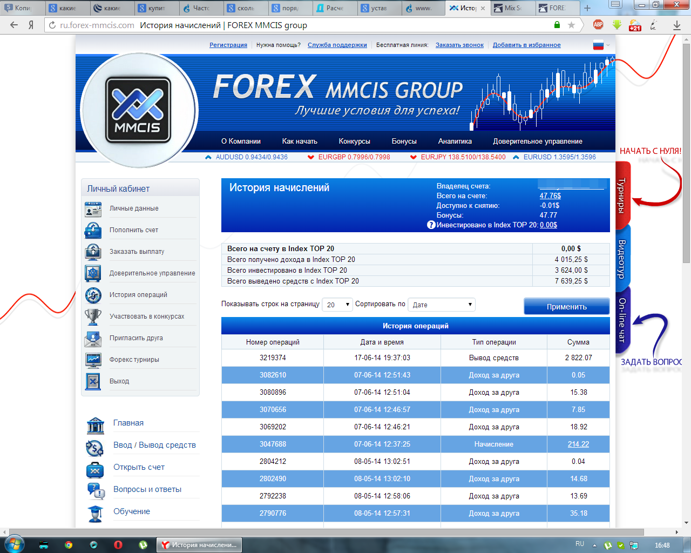Click the 214.22 amount link
This screenshot has width=691, height=553.
point(578,444)
